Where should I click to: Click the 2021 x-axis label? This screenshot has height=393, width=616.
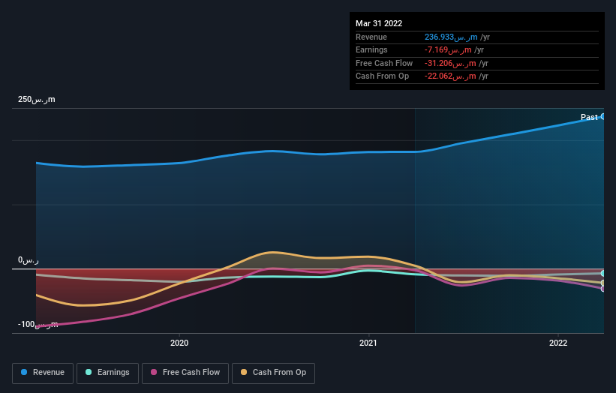pos(368,343)
